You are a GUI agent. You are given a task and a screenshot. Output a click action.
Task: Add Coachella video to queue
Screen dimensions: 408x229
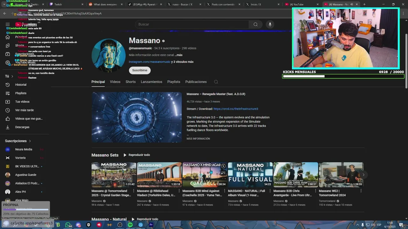[223, 173]
